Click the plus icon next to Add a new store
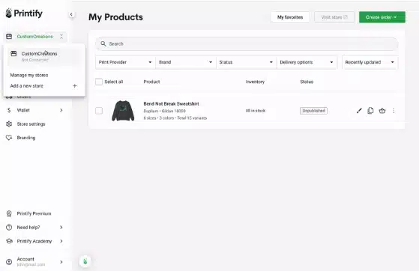Image resolution: width=419 pixels, height=271 pixels. click(x=75, y=85)
